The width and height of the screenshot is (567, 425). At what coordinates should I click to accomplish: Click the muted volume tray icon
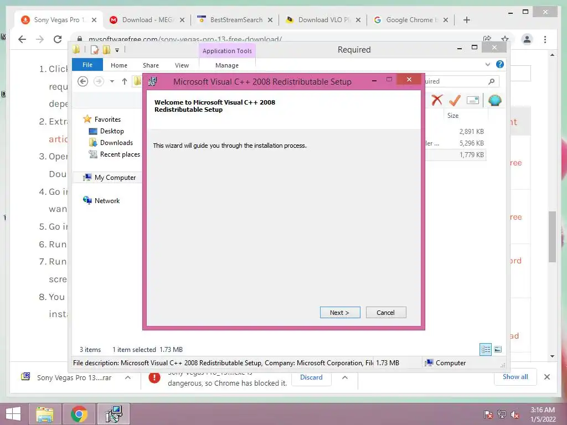(514, 415)
